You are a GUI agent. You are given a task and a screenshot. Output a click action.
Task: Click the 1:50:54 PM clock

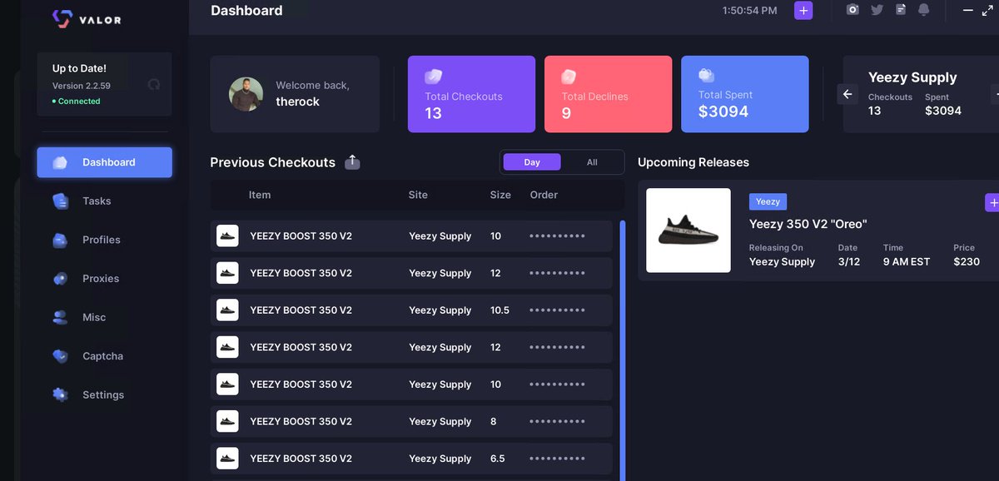[x=750, y=11]
